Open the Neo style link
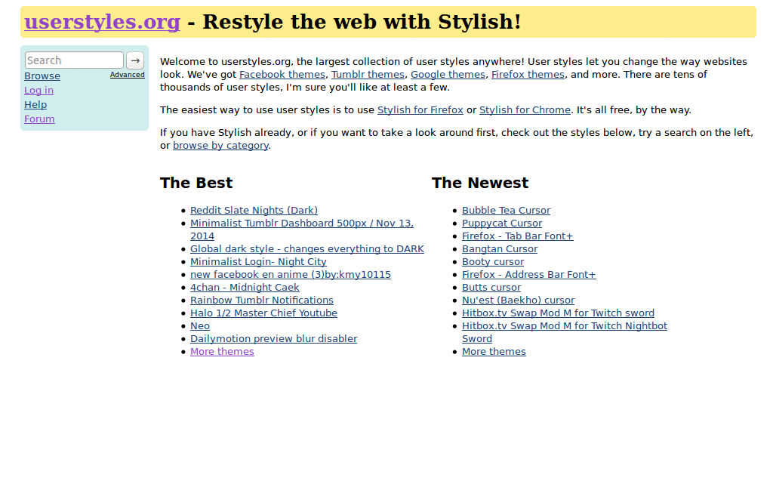 (199, 326)
